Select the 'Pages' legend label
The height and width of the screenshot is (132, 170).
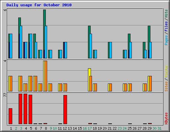(x=166, y=40)
